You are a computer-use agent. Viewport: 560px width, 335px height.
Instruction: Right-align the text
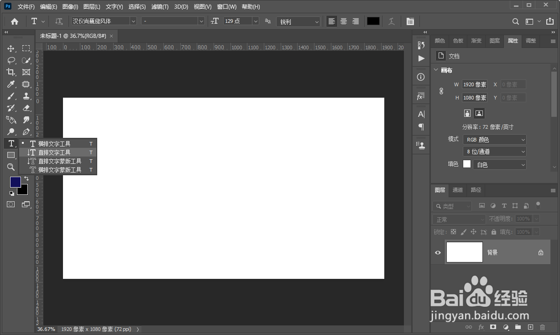tap(356, 21)
